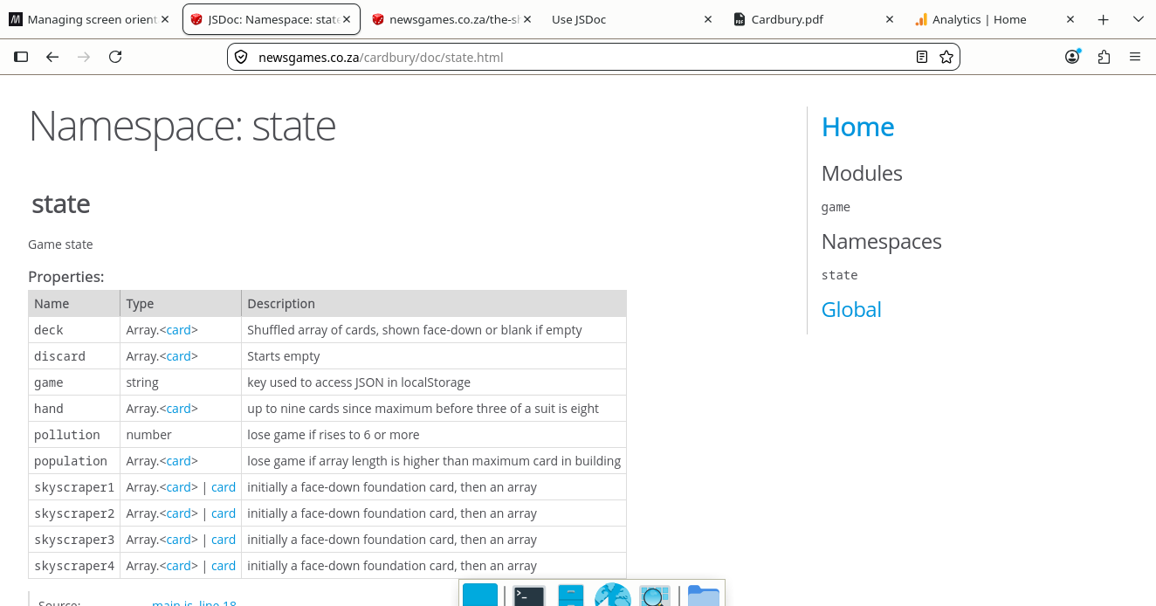Open the magnifier search dock icon
Viewport: 1156px width, 606px height.
655,596
